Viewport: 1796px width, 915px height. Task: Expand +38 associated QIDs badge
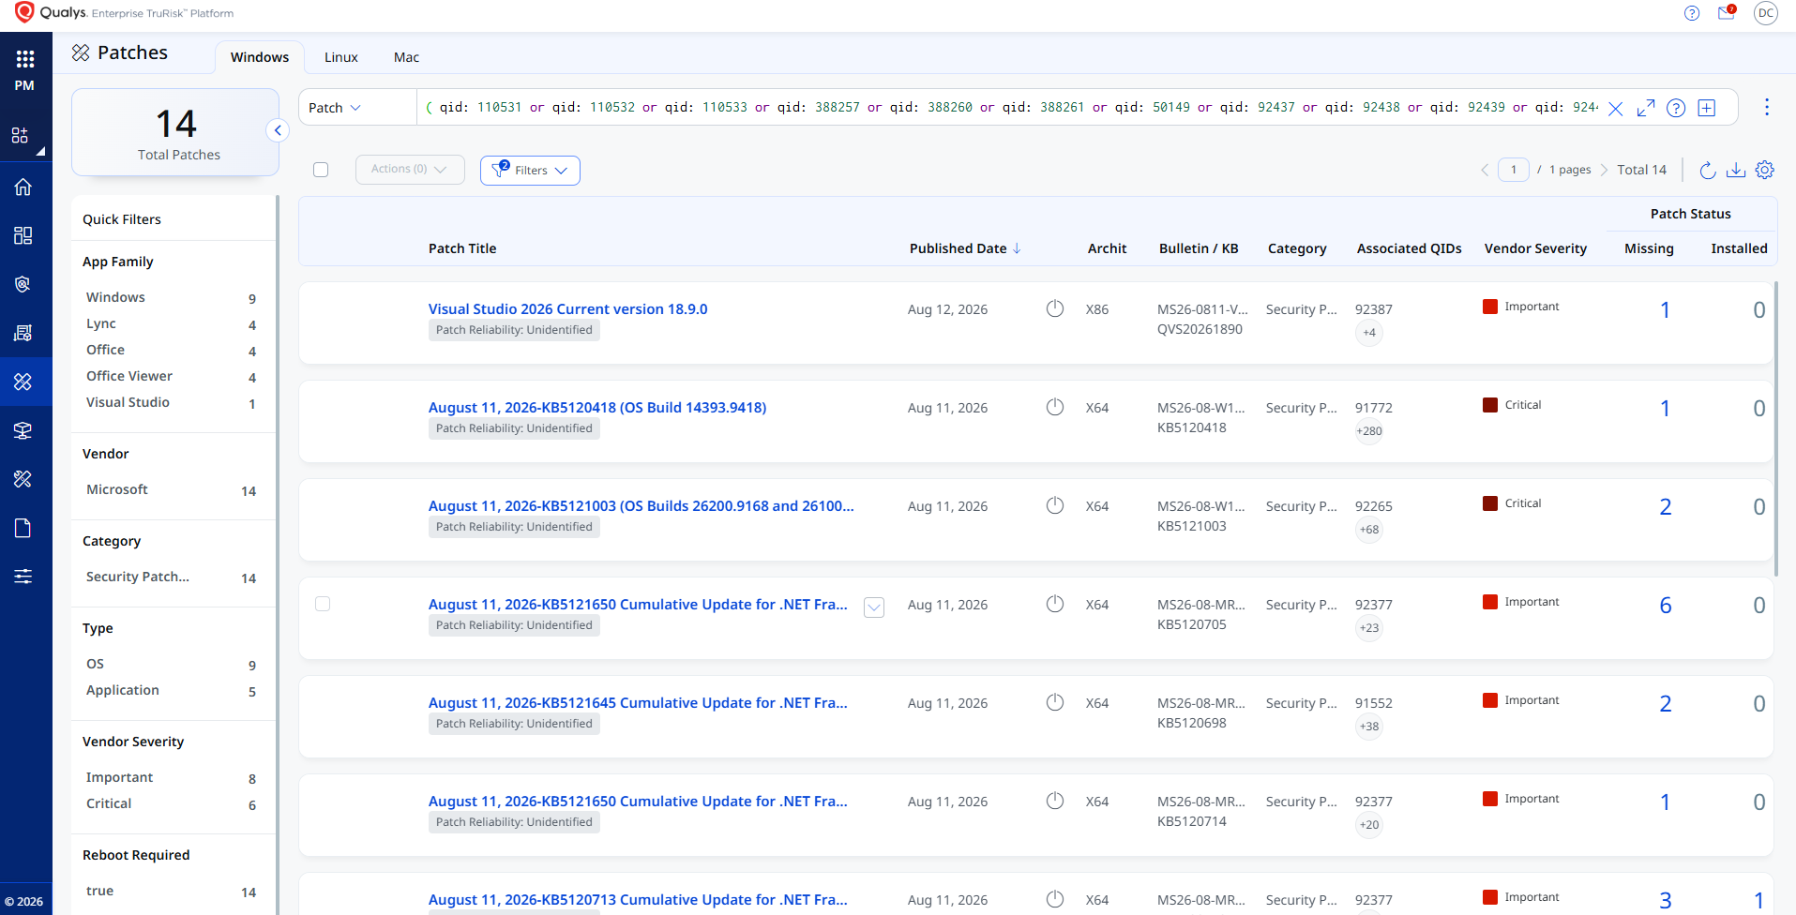point(1369,727)
